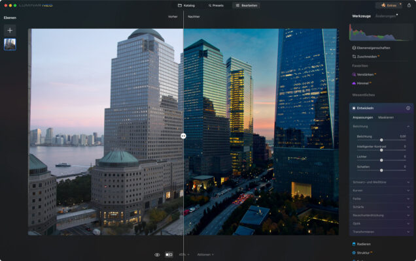
Task: Select the city photo layer thumbnail
Action: pos(10,44)
